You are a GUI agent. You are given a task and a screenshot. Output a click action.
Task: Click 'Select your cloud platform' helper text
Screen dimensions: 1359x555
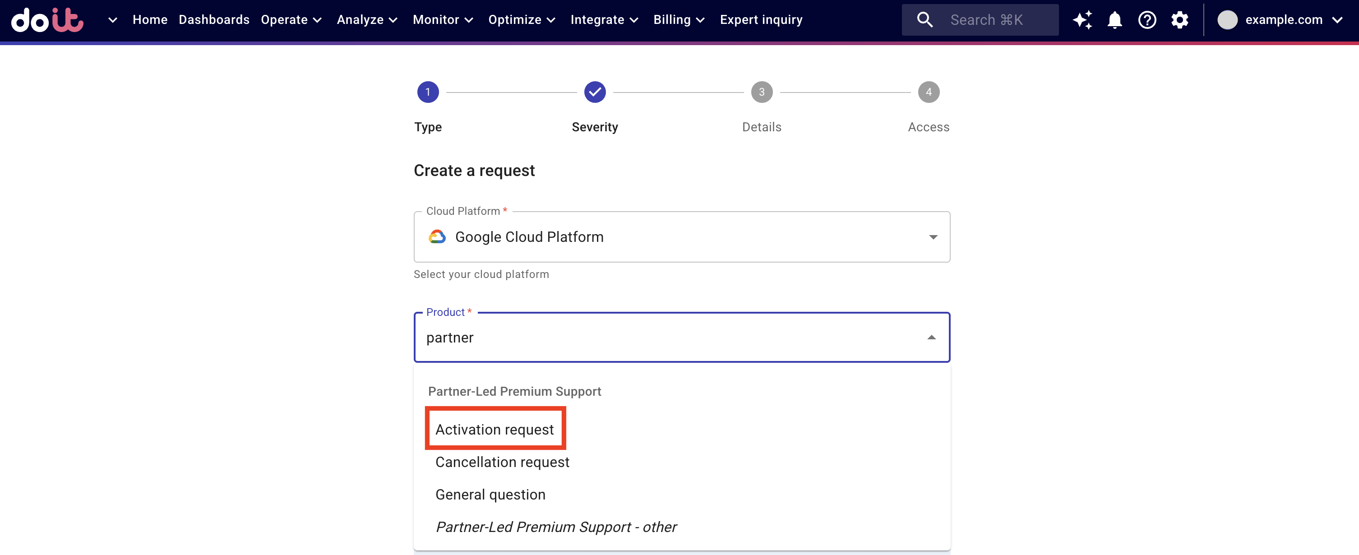point(481,274)
